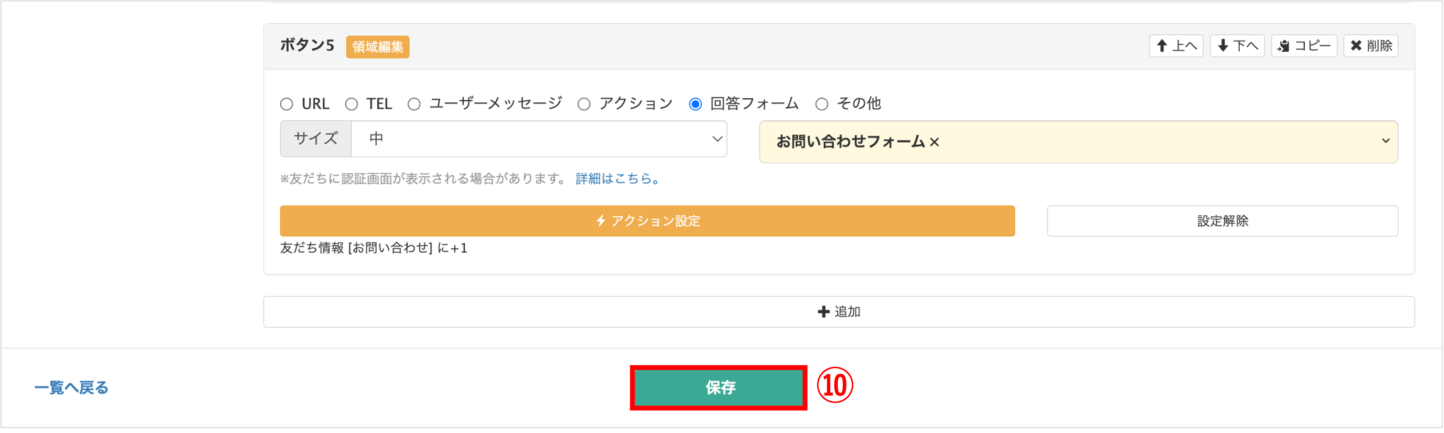The height and width of the screenshot is (433, 1444).
Task: Choose the その他 radio option
Action: pyautogui.click(x=822, y=104)
